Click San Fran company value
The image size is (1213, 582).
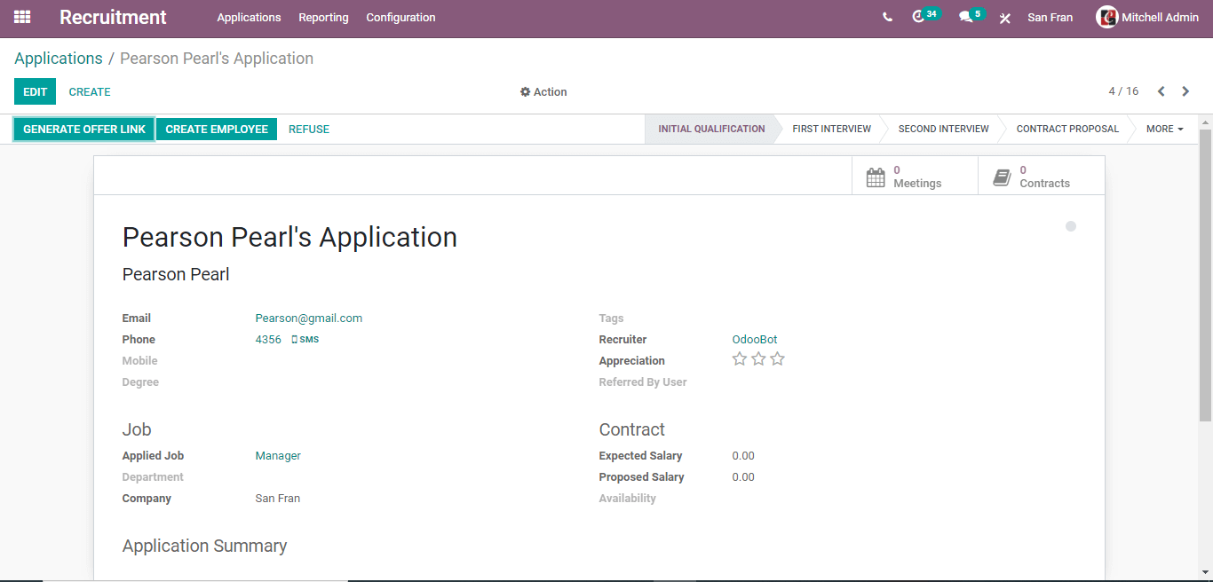coord(278,499)
